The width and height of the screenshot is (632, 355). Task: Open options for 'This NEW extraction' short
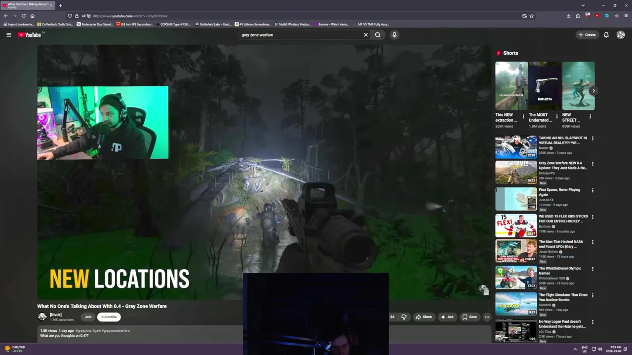(x=523, y=117)
